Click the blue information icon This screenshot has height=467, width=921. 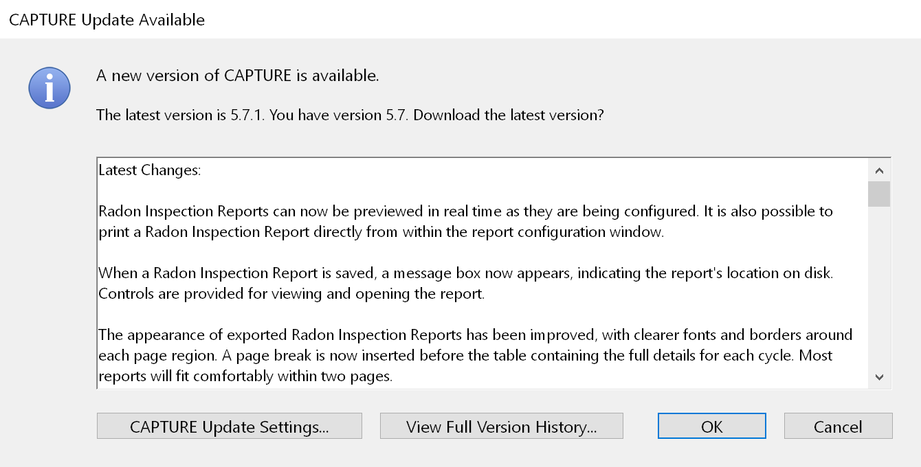click(x=49, y=88)
